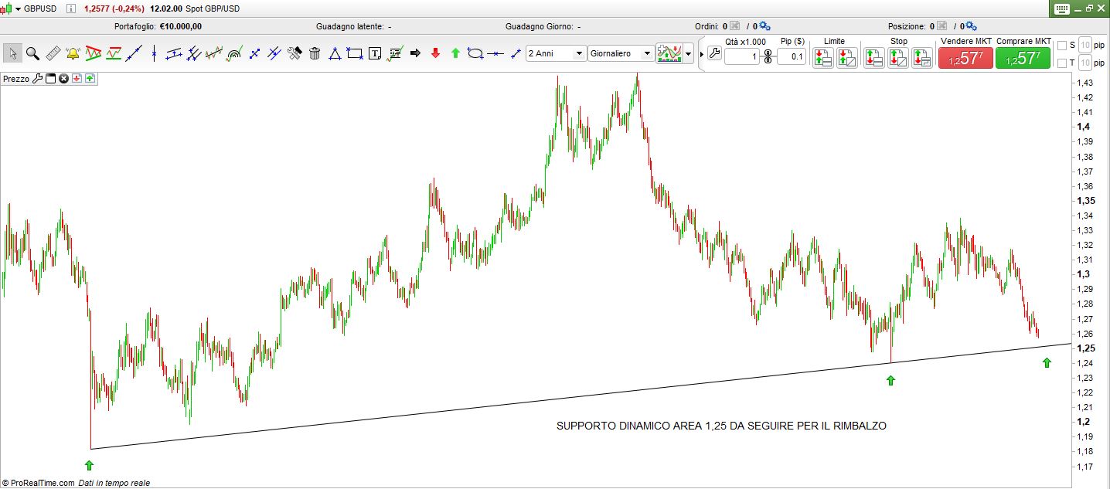Pick the red down arrow marker tool
1110x489 pixels.
[435, 53]
